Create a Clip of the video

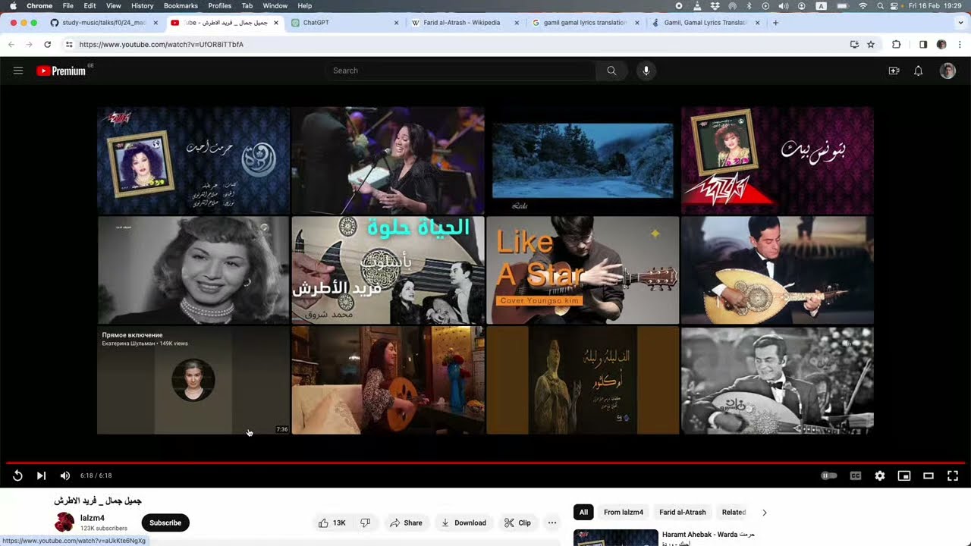coord(518,522)
